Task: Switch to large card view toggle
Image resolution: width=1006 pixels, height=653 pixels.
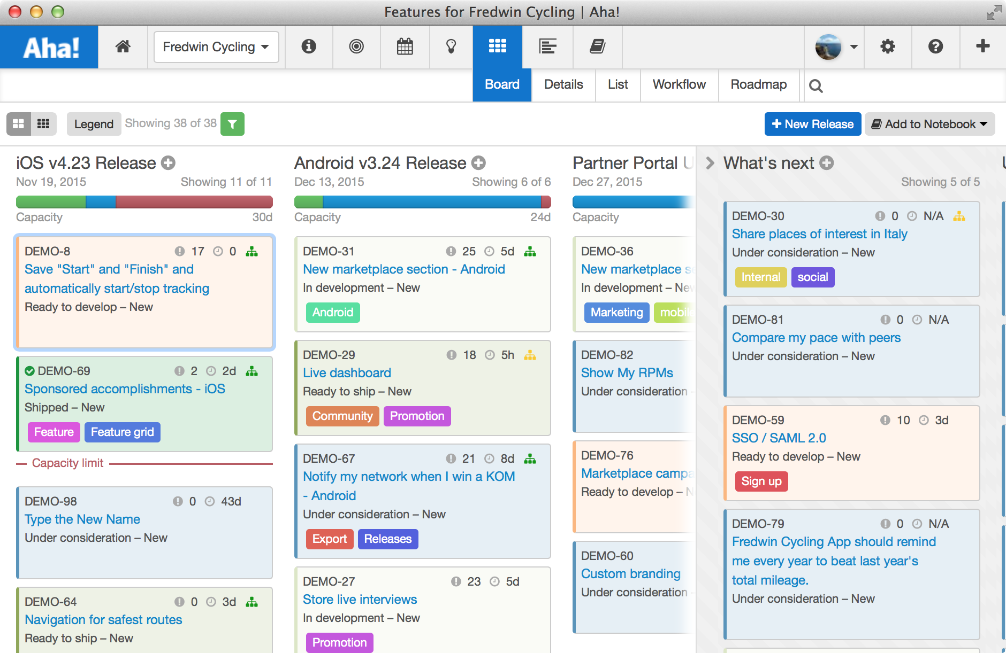Action: pyautogui.click(x=18, y=124)
